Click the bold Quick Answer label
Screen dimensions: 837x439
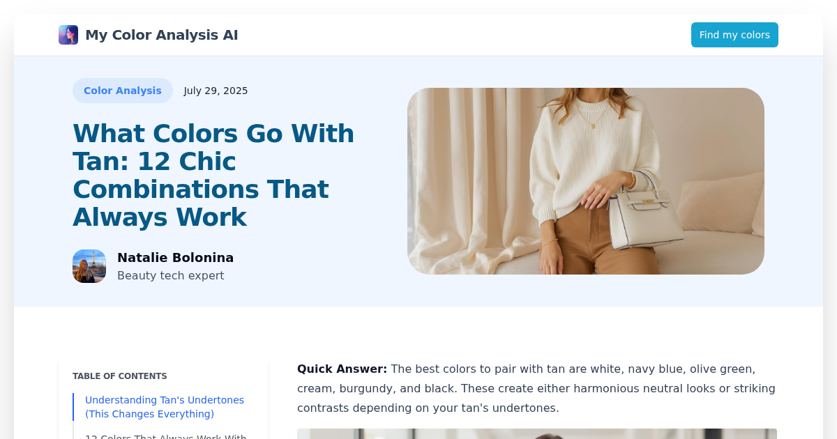[x=342, y=369]
